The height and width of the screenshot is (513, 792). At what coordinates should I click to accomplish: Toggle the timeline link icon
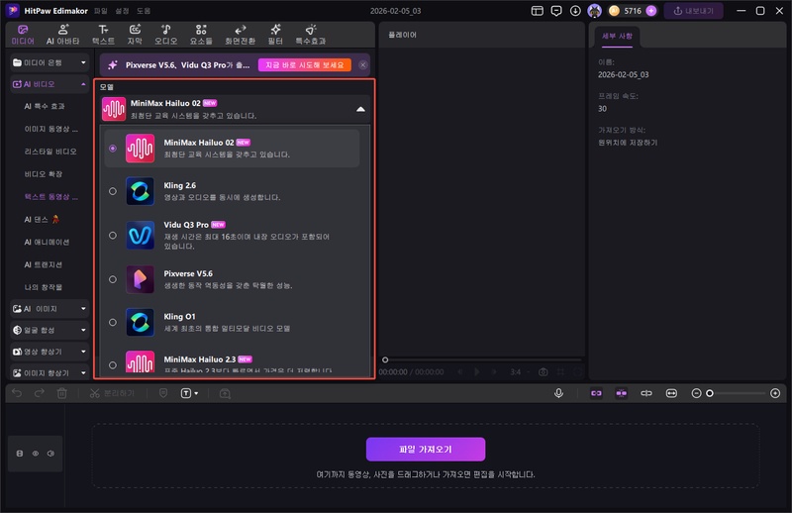pyautogui.click(x=597, y=393)
